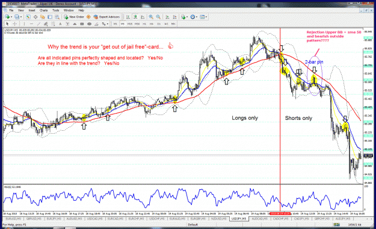Image resolution: width=376 pixels, height=229 pixels.
Task: Open the New Chart tool
Action: pyautogui.click(x=7, y=17)
